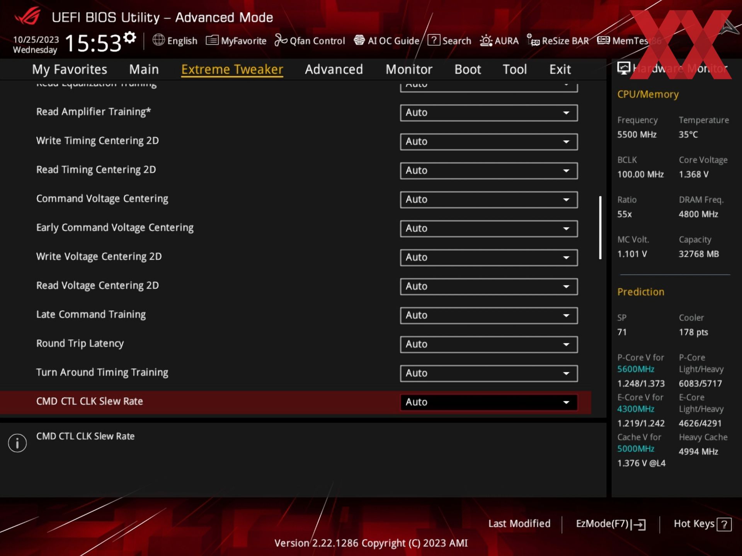Open settings gear next to clock

click(x=130, y=37)
